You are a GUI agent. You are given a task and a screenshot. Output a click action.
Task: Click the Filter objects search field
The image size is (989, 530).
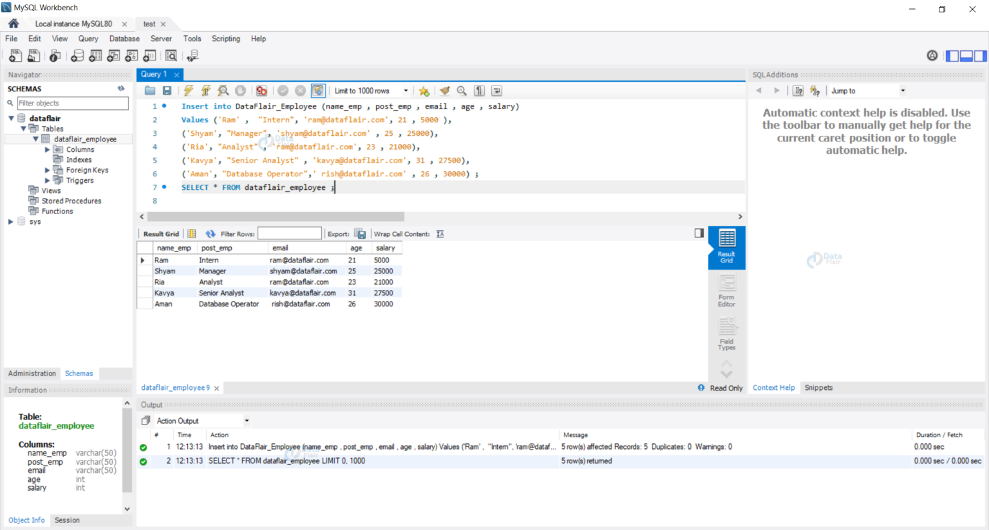(x=72, y=103)
